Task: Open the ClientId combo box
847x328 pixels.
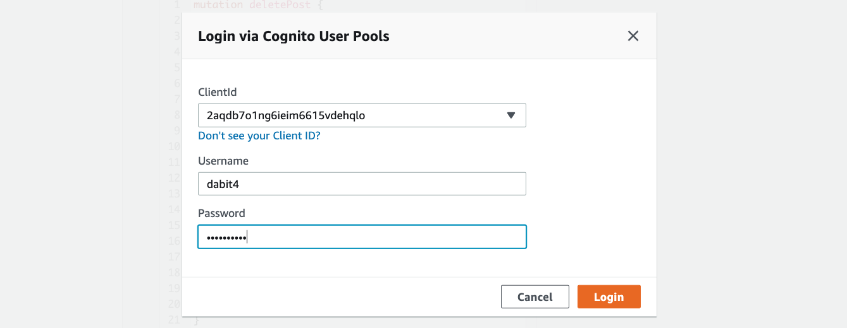Action: tap(354, 115)
